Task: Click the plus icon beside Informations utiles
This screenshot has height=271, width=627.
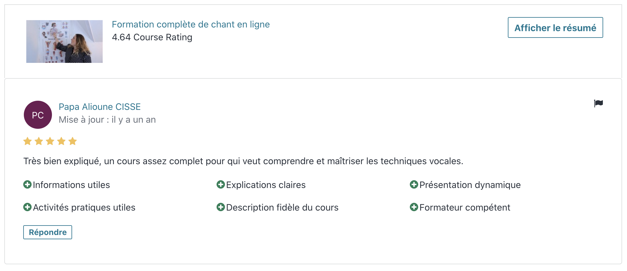Action: click(x=28, y=185)
